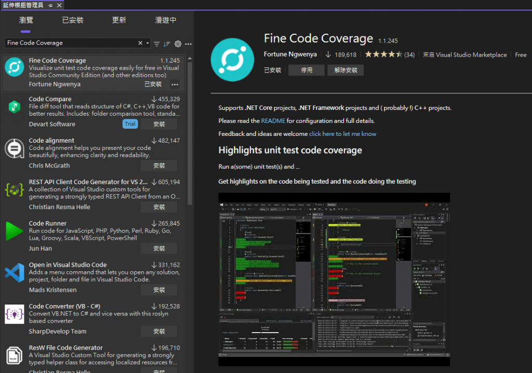Install REST API Client Code Generator
The image size is (532, 373).
pyautogui.click(x=159, y=207)
